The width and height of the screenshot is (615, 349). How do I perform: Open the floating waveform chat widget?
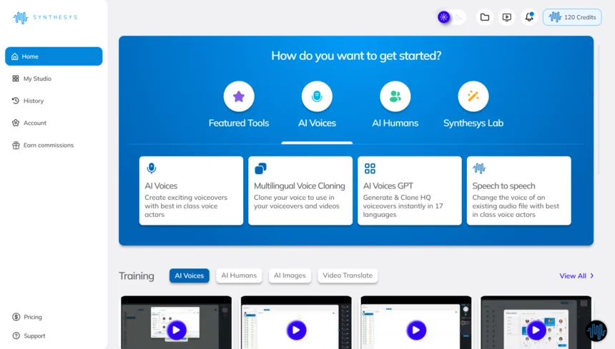click(x=596, y=331)
